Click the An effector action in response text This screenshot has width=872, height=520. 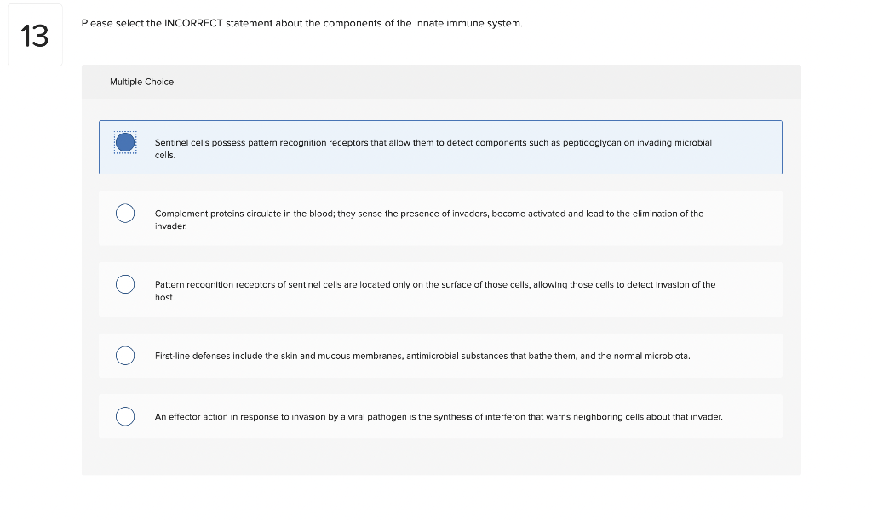(439, 417)
